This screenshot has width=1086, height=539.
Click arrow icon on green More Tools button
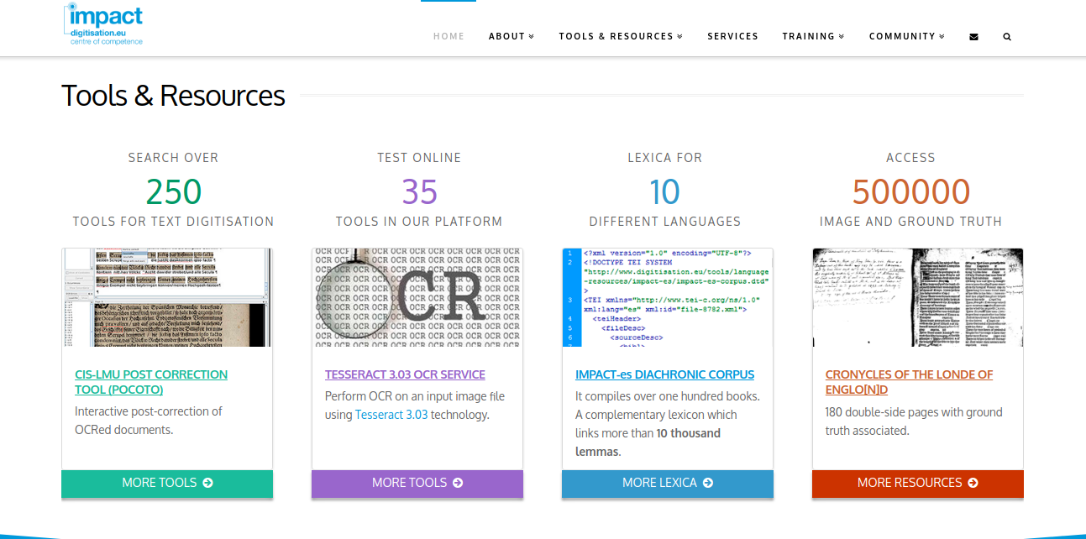207,483
